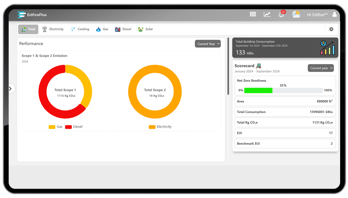Switch to the Solar tab label
Viewport: 348px width, 198px height.
point(149,29)
